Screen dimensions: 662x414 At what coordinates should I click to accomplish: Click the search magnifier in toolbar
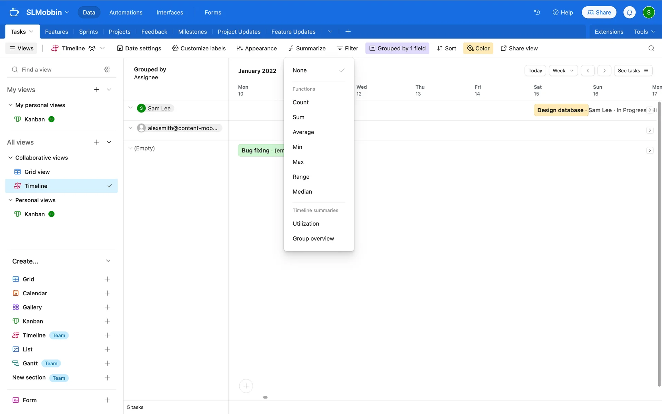651,48
